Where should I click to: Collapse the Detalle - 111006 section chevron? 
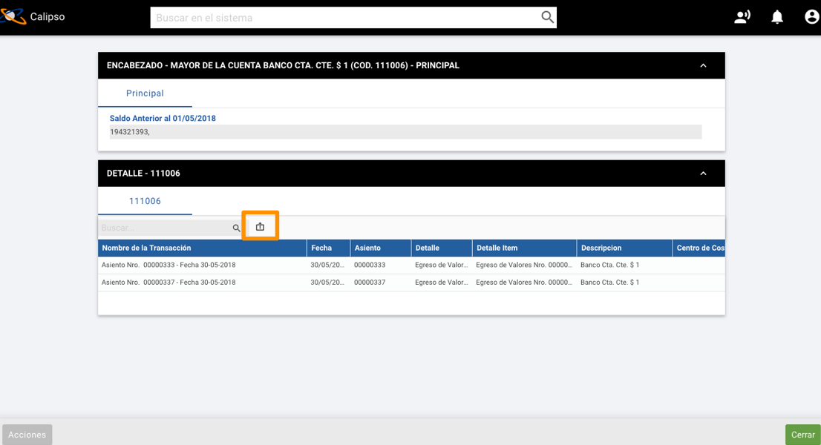(703, 173)
